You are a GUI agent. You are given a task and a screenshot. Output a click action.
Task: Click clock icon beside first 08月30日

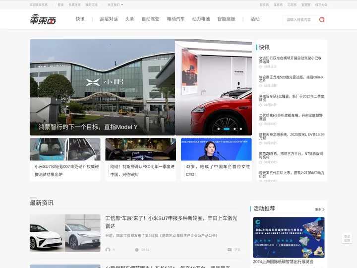261,143
